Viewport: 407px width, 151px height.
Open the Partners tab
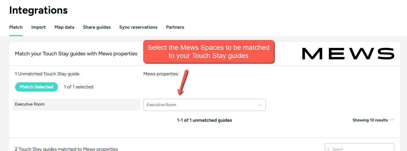tap(175, 27)
